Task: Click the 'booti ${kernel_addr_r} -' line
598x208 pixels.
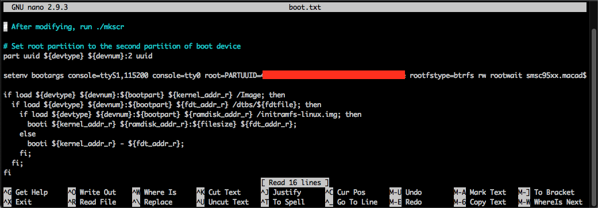Action: pos(106,144)
